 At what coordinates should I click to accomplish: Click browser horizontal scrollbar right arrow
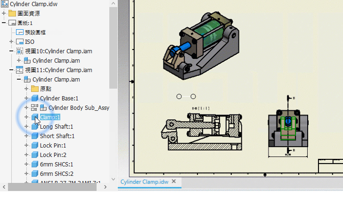pos(105,187)
